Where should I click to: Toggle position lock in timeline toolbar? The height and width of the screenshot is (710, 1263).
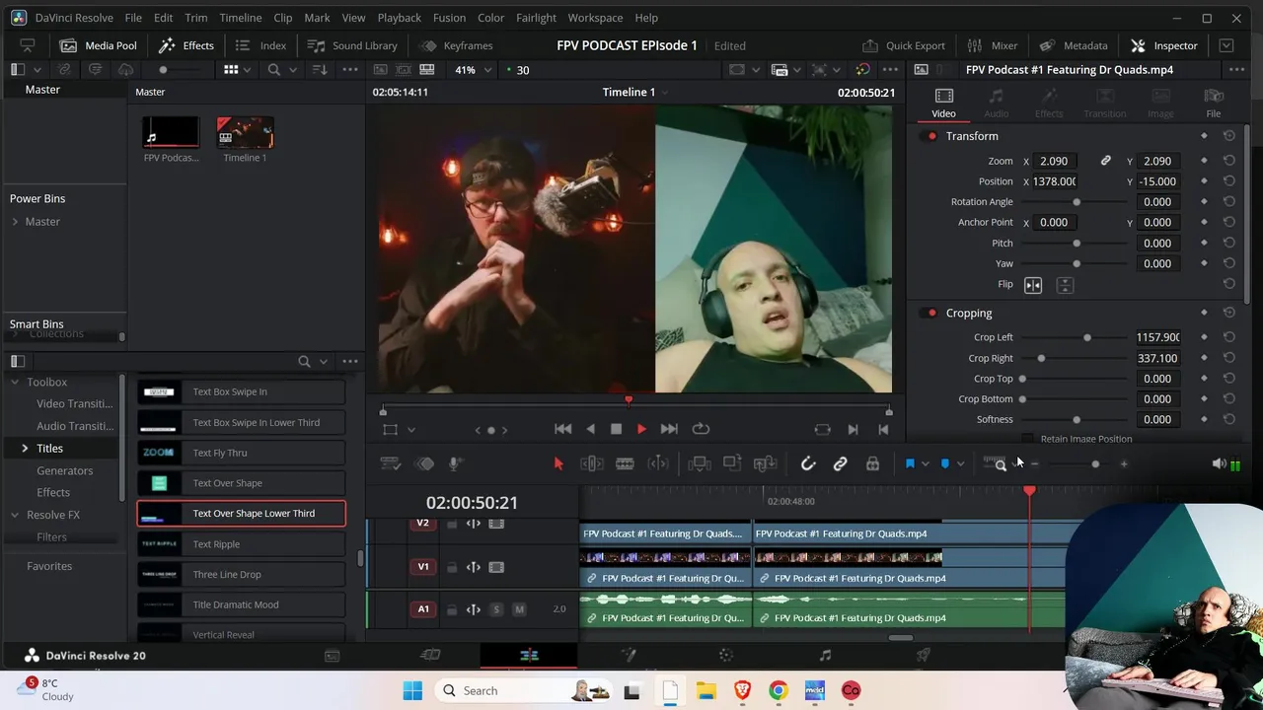(872, 463)
